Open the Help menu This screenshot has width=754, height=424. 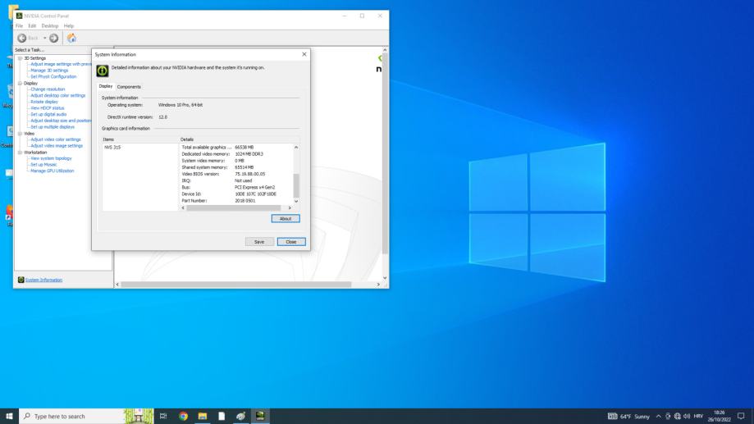(69, 25)
